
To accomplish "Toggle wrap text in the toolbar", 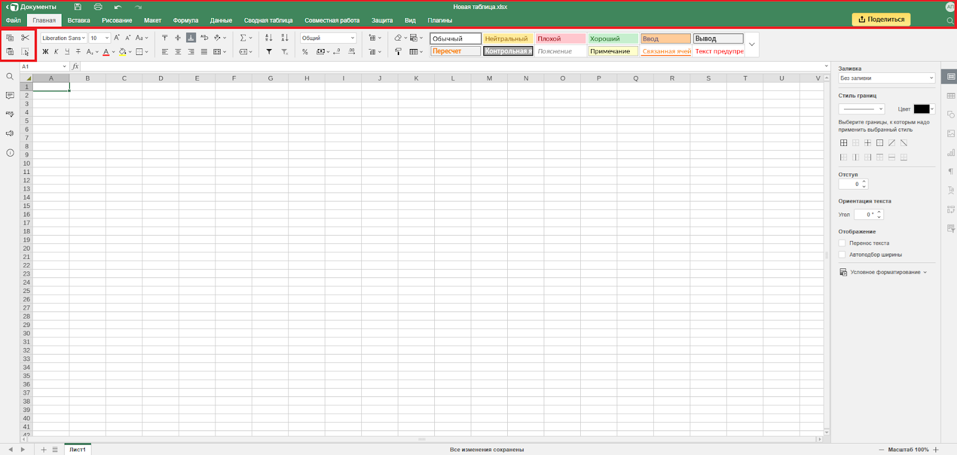I will tap(204, 38).
